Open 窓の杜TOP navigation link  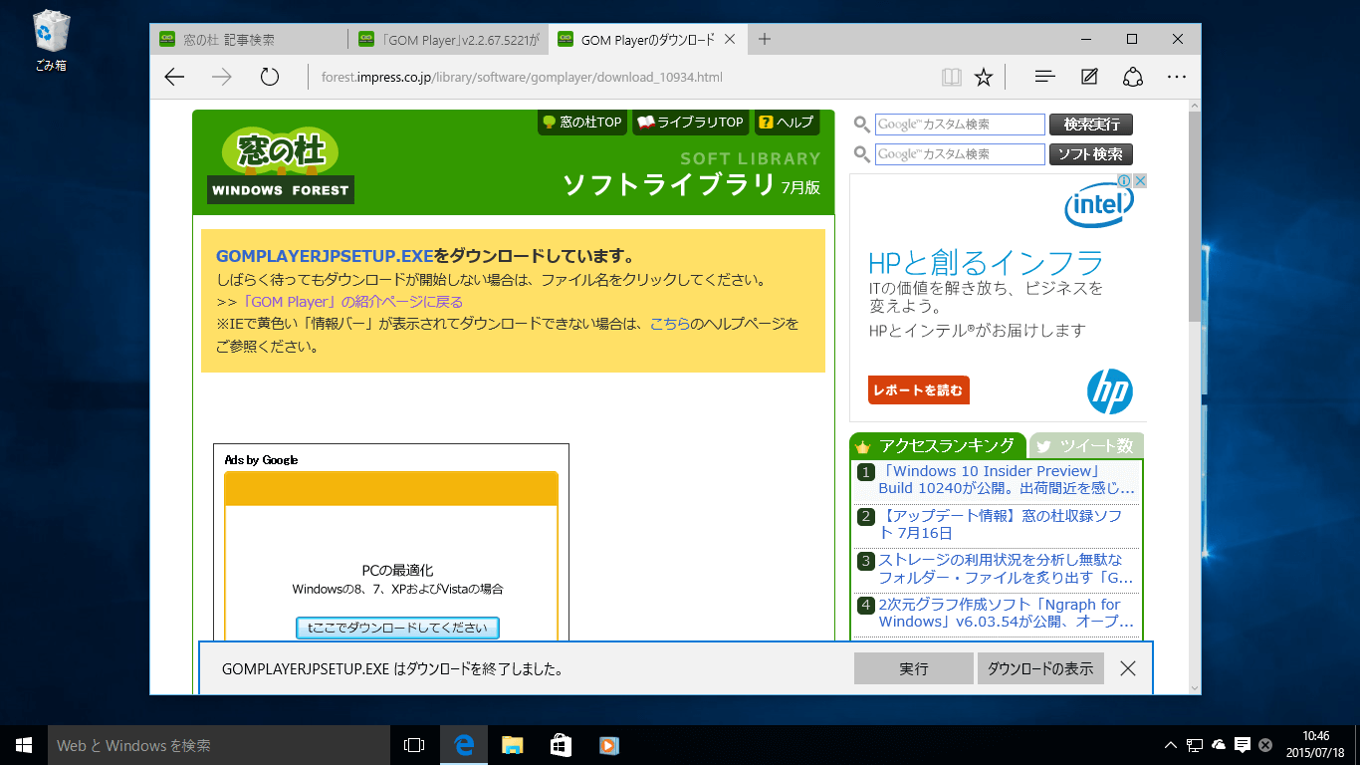point(581,123)
